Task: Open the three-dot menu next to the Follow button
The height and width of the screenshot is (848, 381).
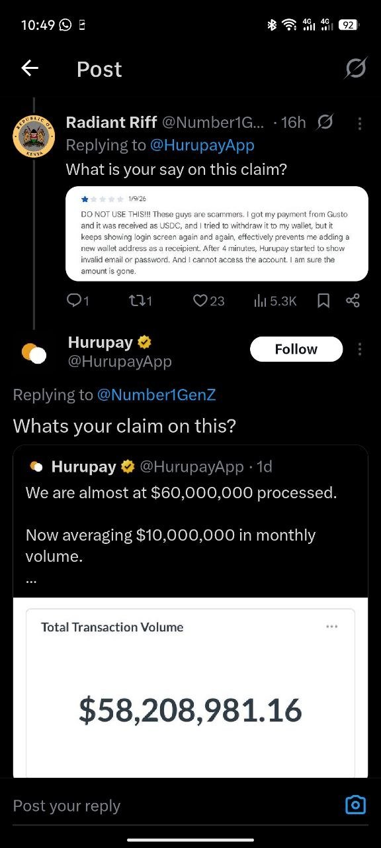Action: [359, 349]
